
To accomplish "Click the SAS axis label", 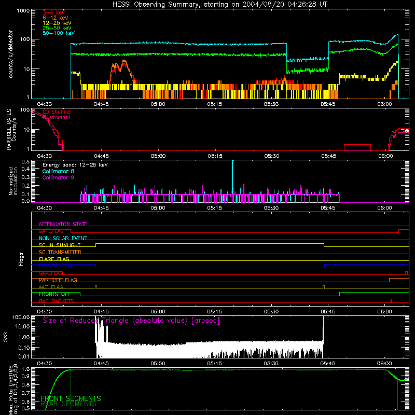I will click(6, 337).
